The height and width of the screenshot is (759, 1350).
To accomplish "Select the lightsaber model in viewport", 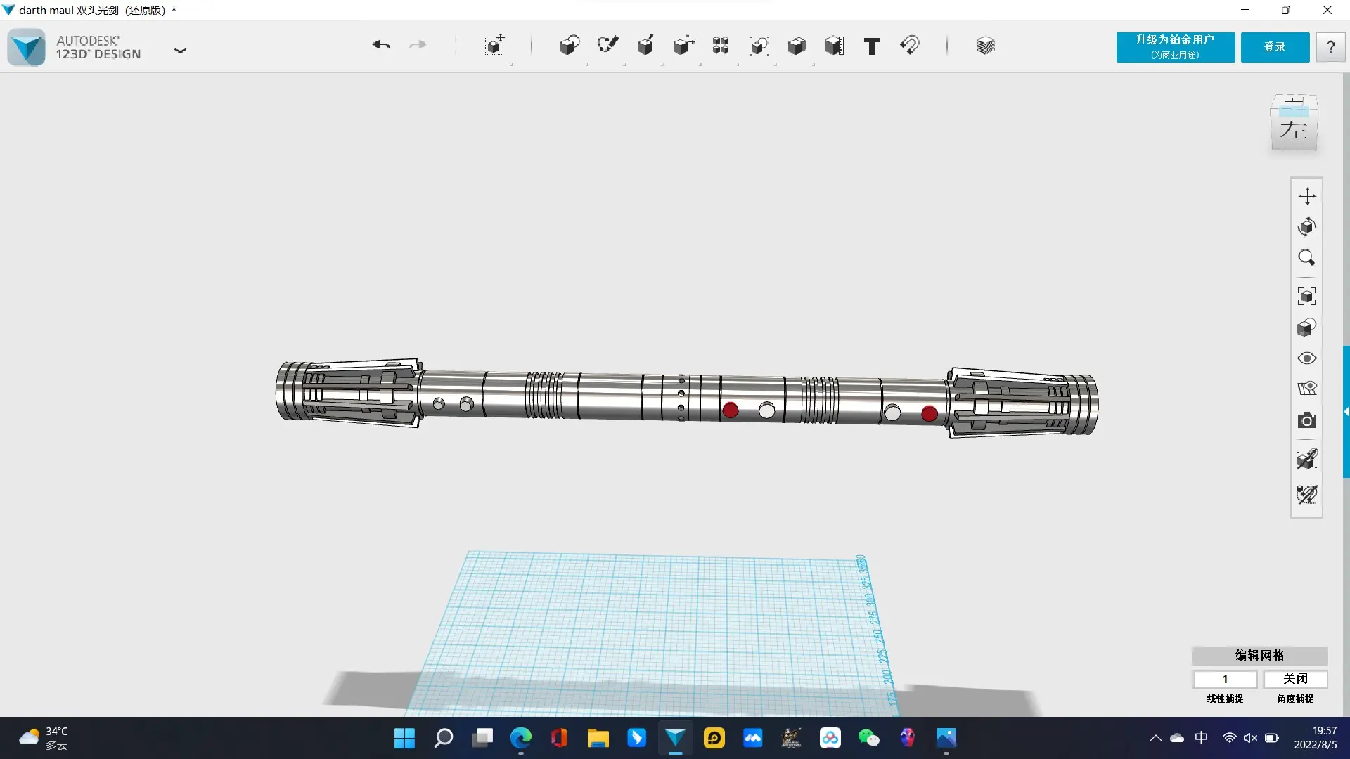I will click(x=687, y=398).
